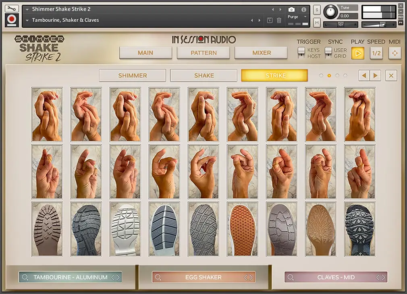
Task: Click the wrench settings icon
Action: pyautogui.click(x=12, y=8)
